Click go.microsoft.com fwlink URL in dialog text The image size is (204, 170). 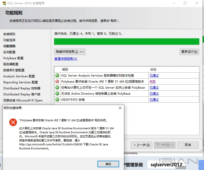(51, 144)
